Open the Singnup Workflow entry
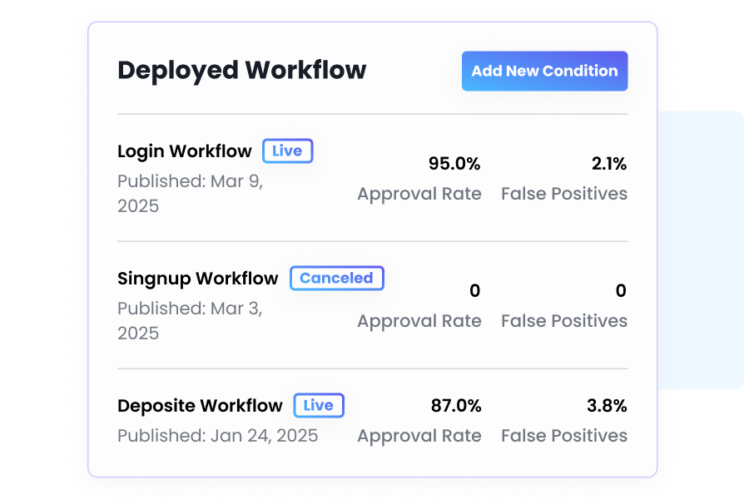Image resolution: width=744 pixels, height=499 pixels. [x=197, y=279]
